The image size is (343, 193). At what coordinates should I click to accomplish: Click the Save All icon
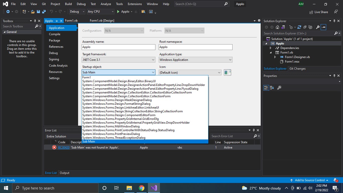click(x=44, y=12)
